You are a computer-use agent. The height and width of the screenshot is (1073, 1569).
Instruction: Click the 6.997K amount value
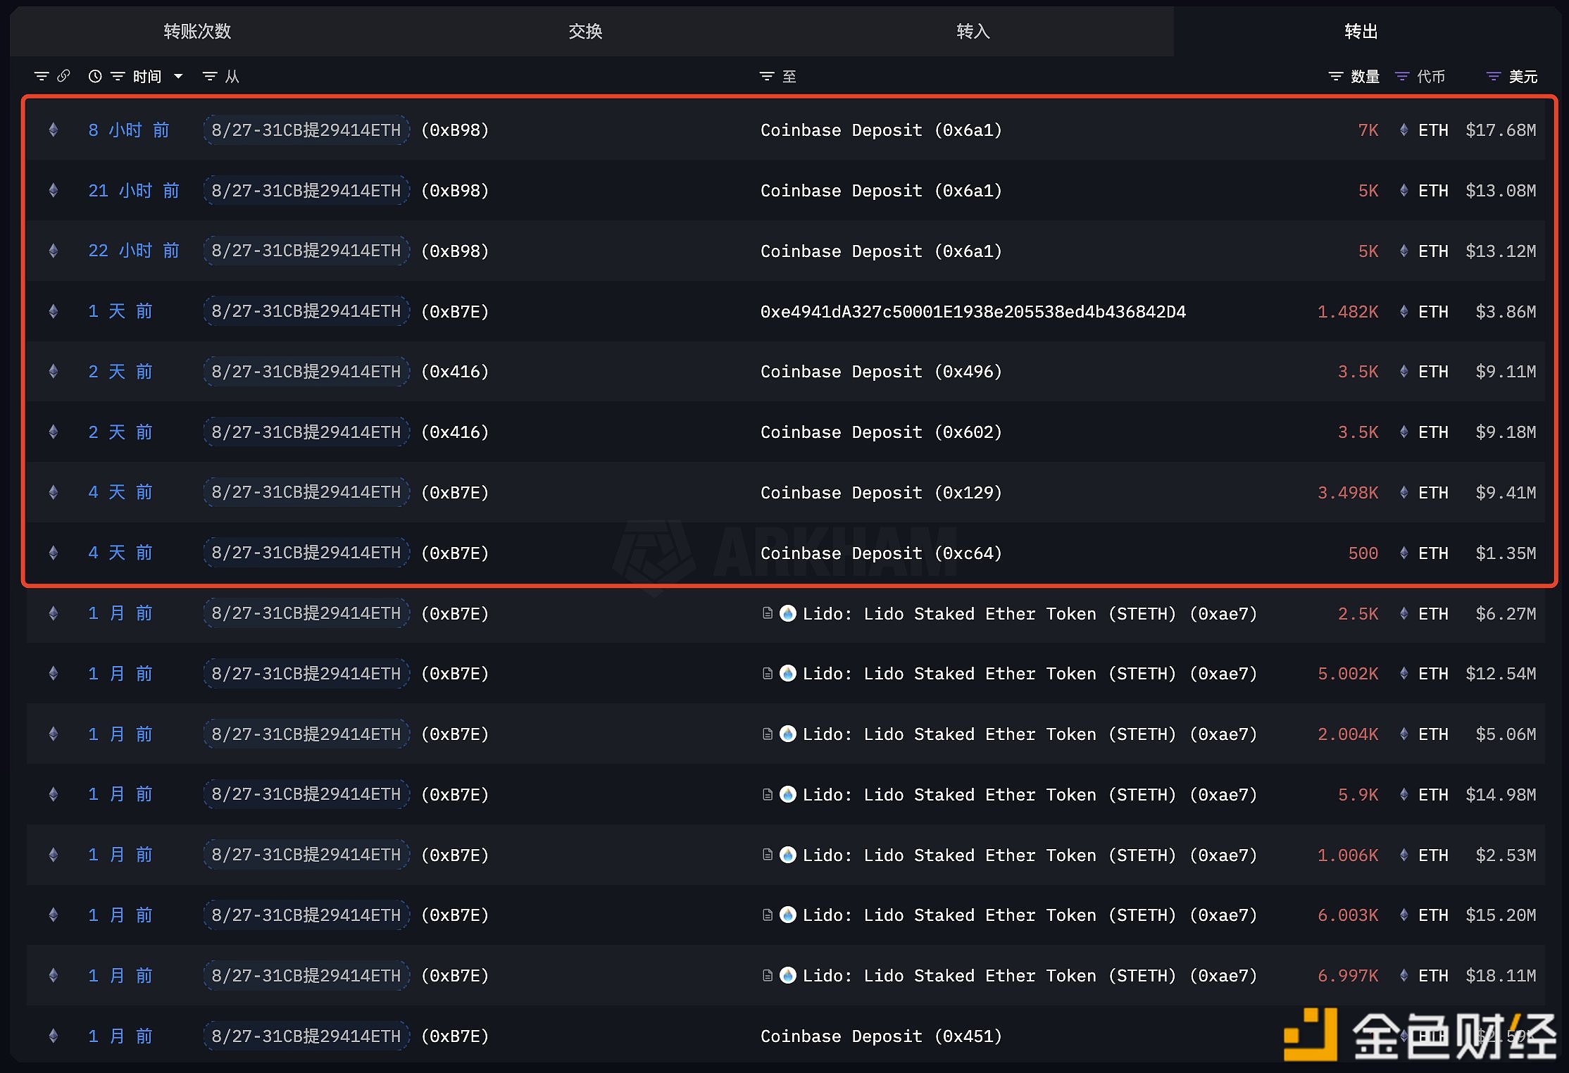1348,976
